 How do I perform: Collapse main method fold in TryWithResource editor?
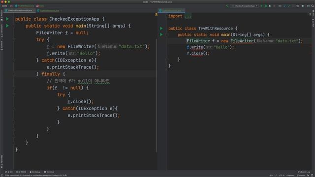(167, 35)
